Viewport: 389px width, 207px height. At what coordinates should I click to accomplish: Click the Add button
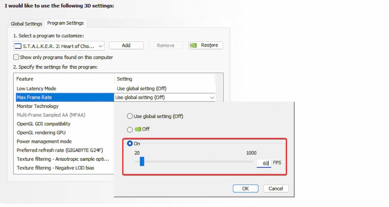tap(126, 45)
